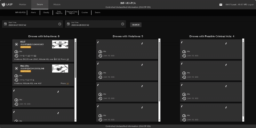The width and height of the screenshot is (256, 128).
Task: Click the 'Drones with Infractions: 8' heading
Action: 44,36
